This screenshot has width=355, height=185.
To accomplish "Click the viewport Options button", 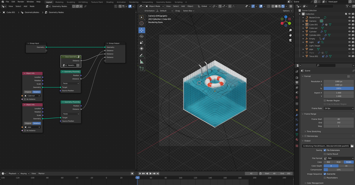I will coord(287,10).
